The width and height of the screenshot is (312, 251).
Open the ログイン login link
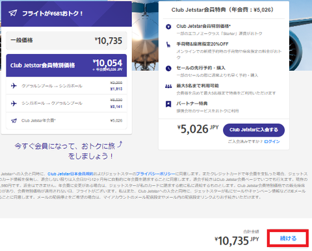pos(272,142)
